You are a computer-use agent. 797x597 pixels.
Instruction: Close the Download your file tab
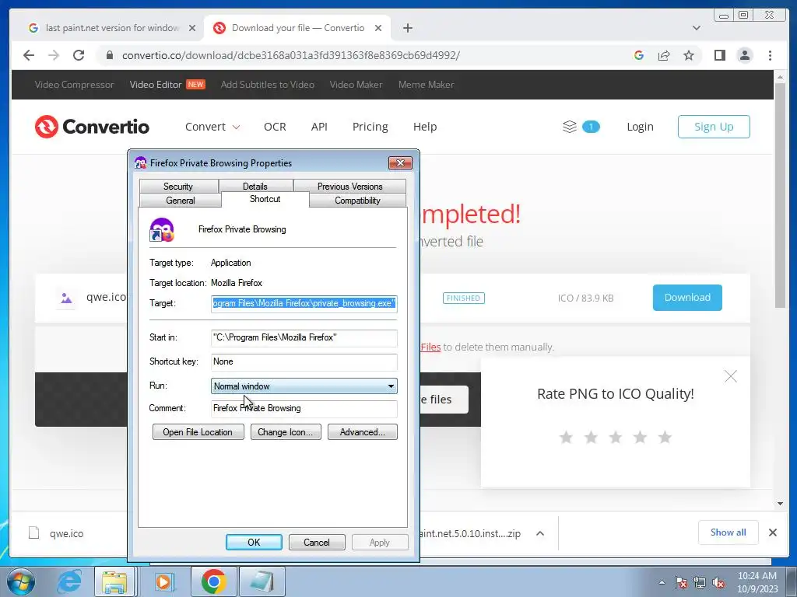(x=378, y=28)
